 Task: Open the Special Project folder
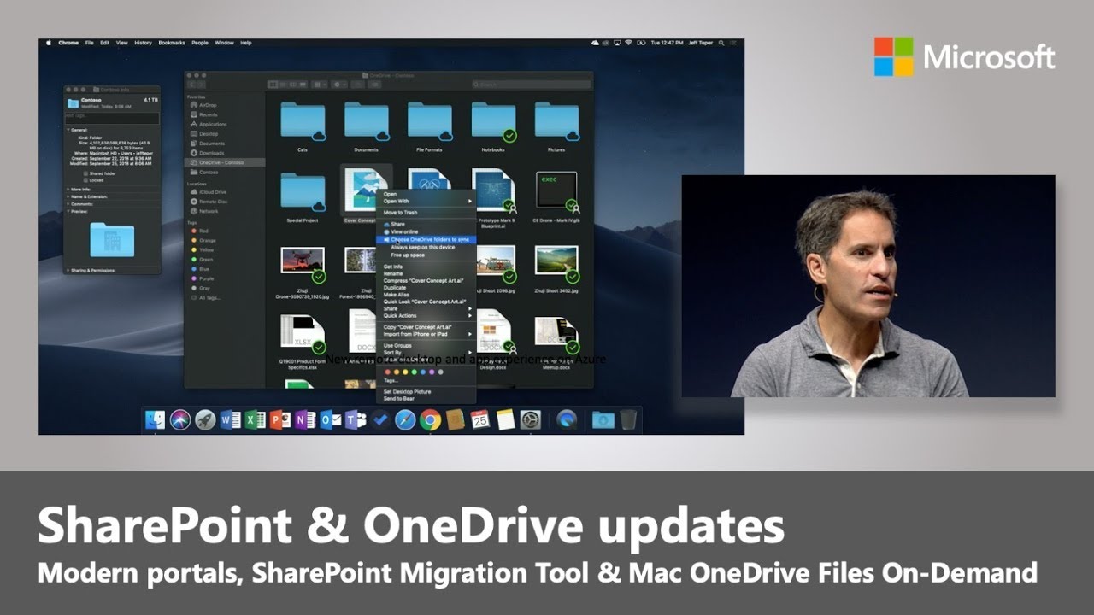(x=303, y=192)
